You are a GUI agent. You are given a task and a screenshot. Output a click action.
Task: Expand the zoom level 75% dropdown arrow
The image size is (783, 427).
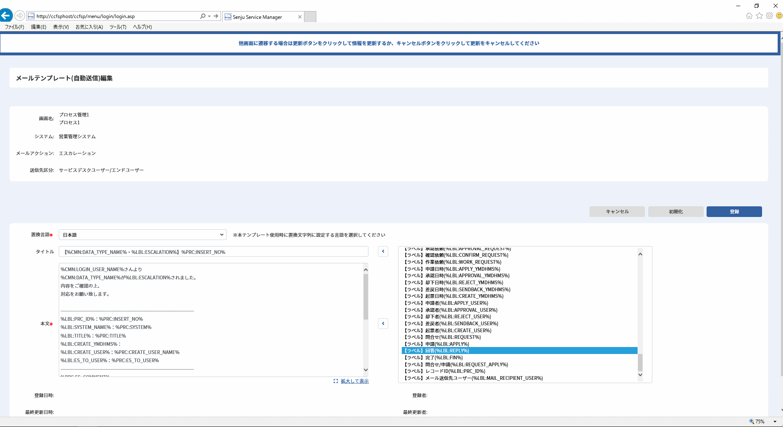point(775,422)
